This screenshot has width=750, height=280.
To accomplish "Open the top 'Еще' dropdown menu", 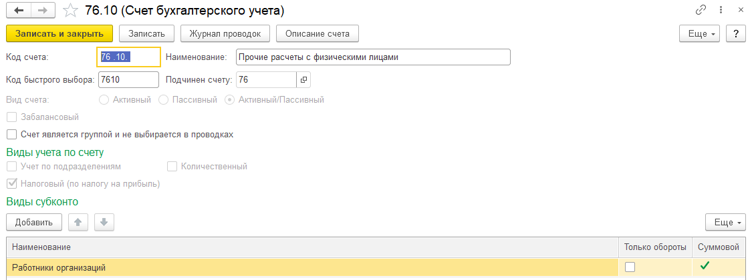I will [699, 33].
